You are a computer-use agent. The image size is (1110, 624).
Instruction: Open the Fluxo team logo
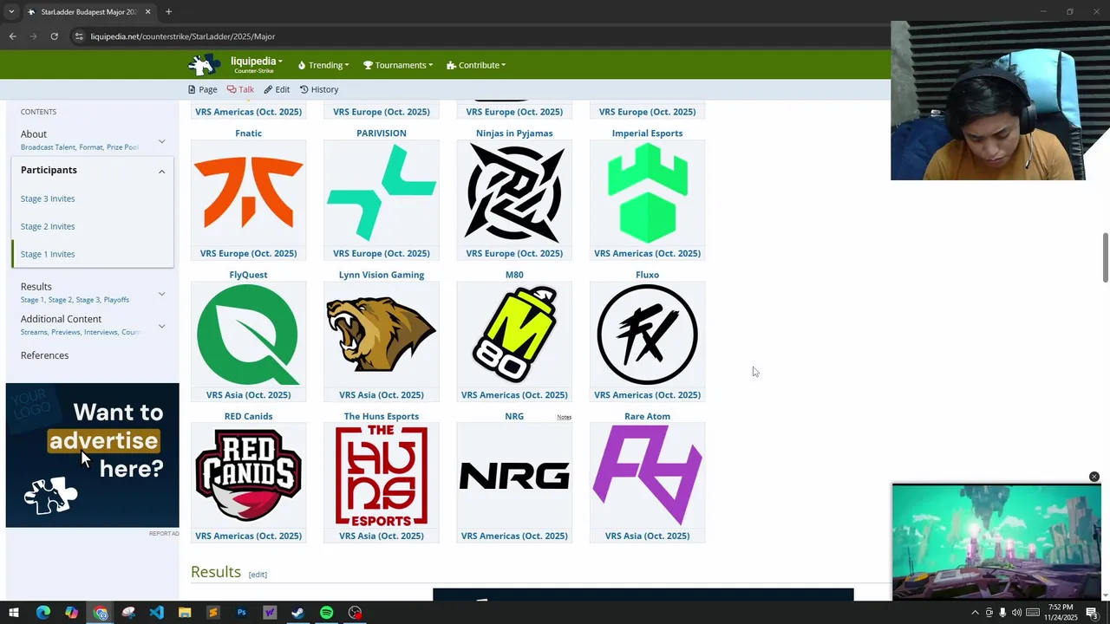647,335
